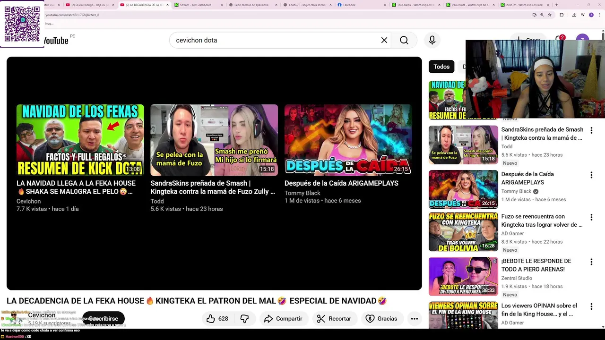
Task: Open sidebar title Fuzo se reencuentra con Kingteka
Action: pos(542,221)
